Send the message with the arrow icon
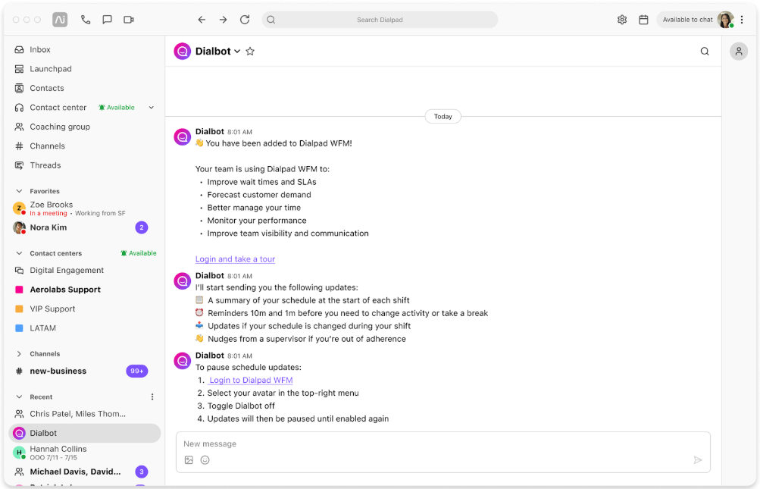The image size is (760, 489). click(x=697, y=460)
